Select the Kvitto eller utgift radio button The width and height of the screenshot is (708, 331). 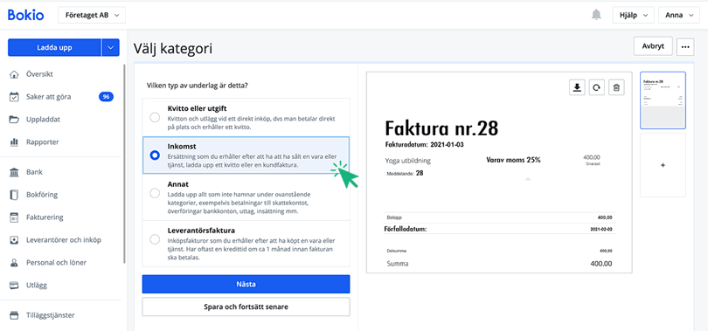tap(155, 118)
